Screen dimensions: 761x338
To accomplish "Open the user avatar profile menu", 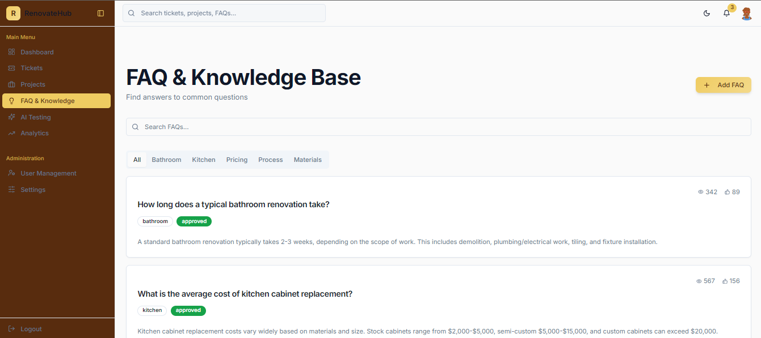I will (747, 13).
